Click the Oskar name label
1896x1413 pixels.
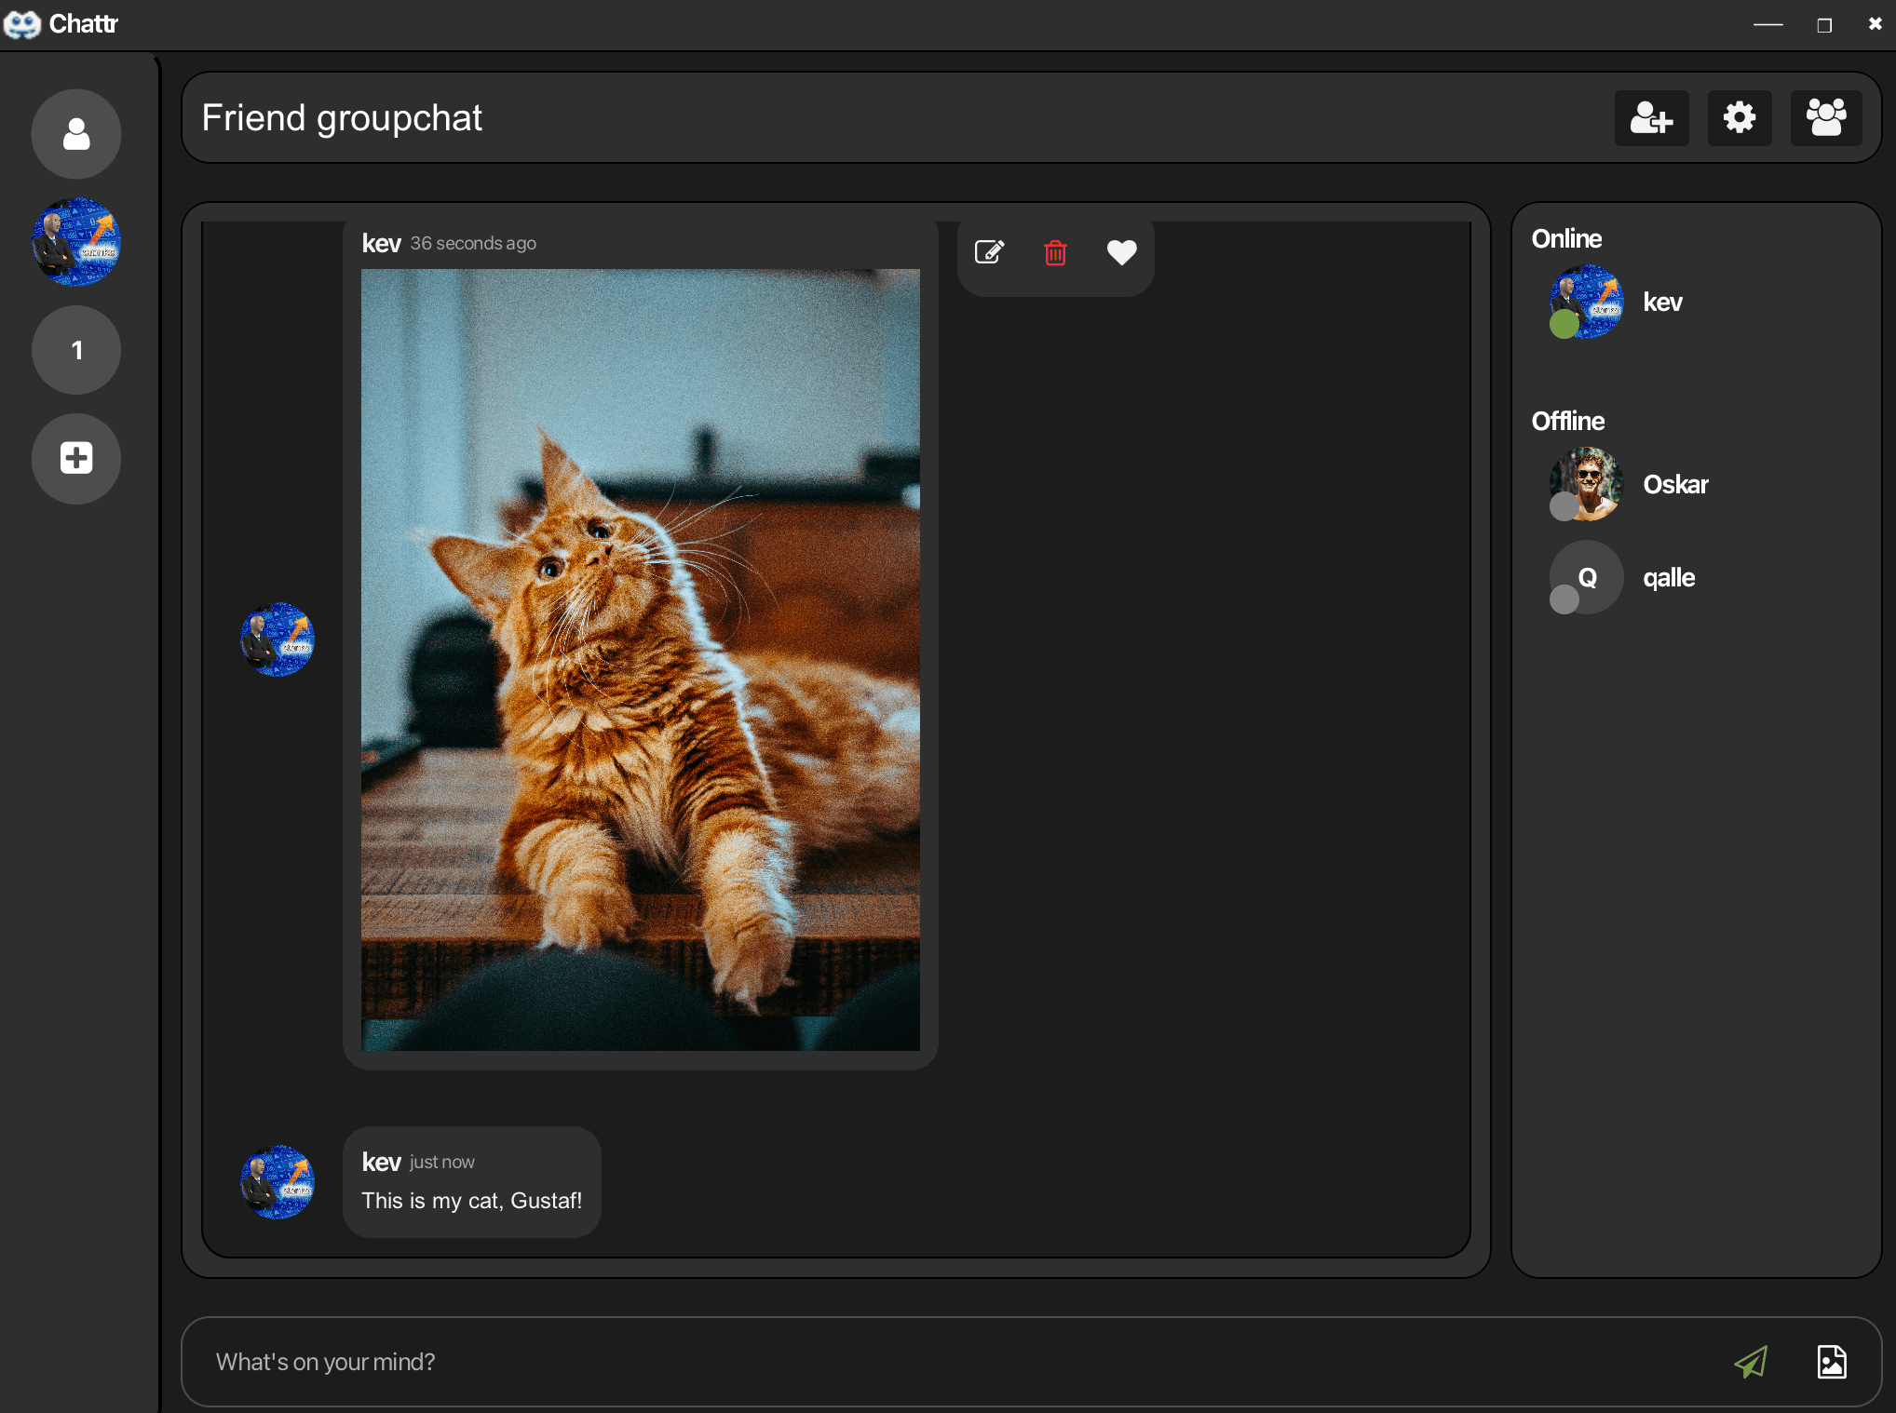1674,484
